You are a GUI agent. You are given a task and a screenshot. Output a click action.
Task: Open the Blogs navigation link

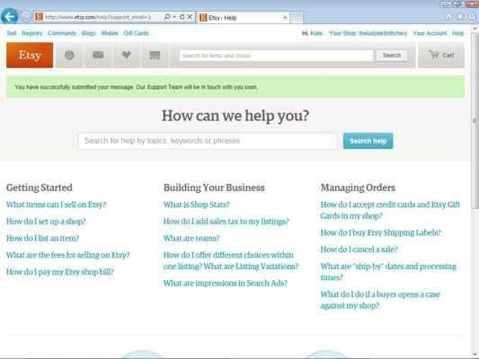89,33
